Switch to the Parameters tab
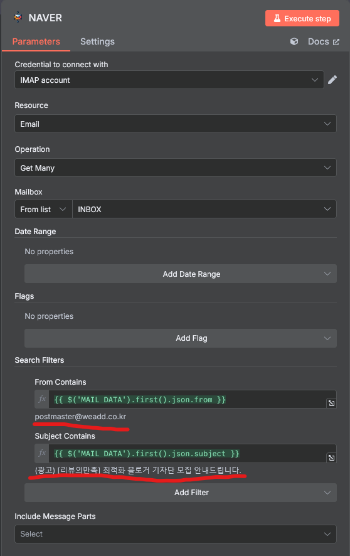The height and width of the screenshot is (556, 350). pos(36,41)
